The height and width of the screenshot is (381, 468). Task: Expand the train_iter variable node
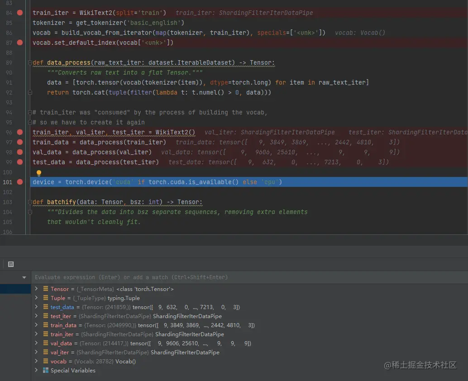tap(36, 334)
